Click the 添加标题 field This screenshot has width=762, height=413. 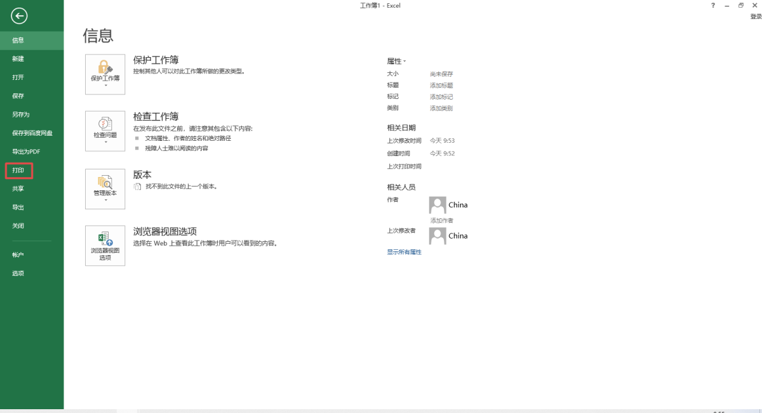441,86
